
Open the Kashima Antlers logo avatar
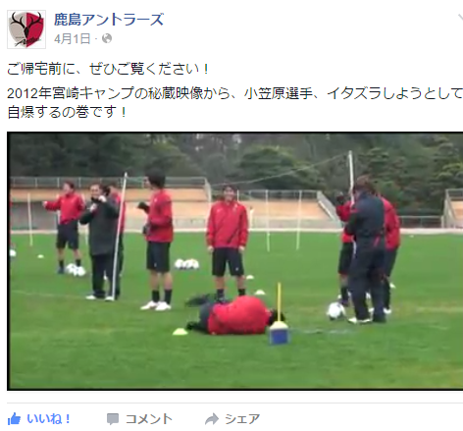(26, 29)
